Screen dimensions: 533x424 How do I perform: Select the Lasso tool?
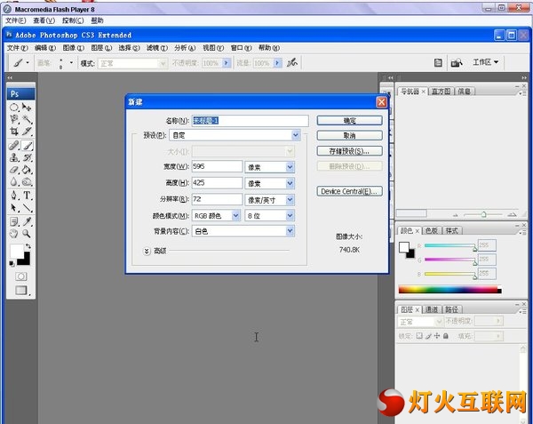coord(14,119)
